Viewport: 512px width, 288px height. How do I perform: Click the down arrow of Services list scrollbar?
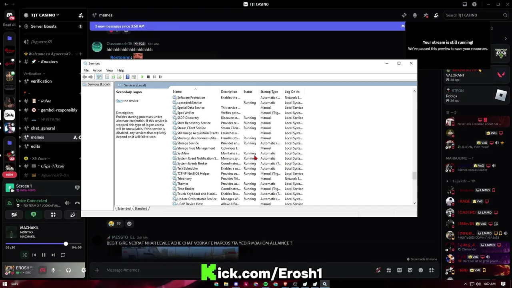click(x=414, y=203)
